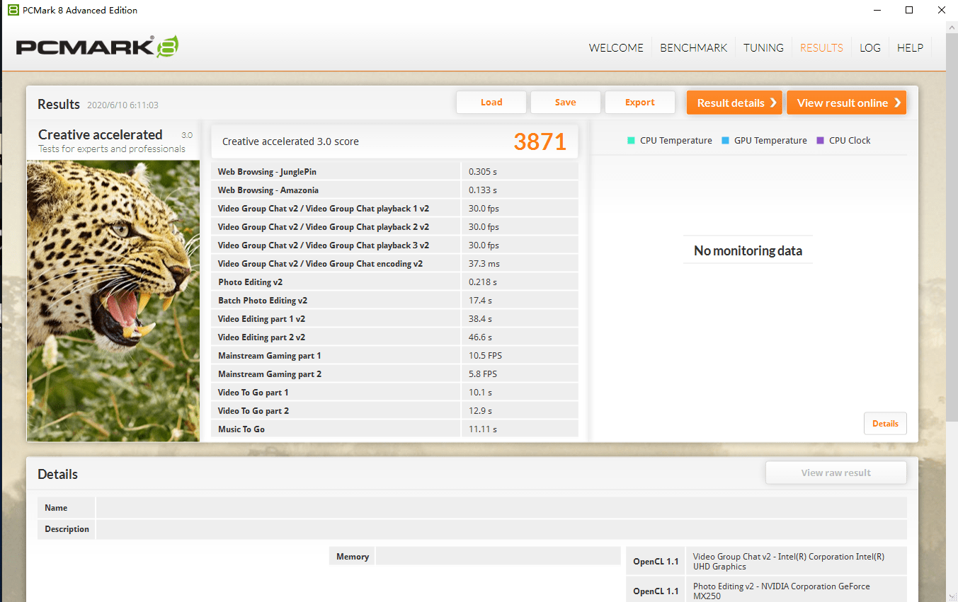
Task: Select Video Group Chat playback 1 v2 row
Action: (x=394, y=208)
